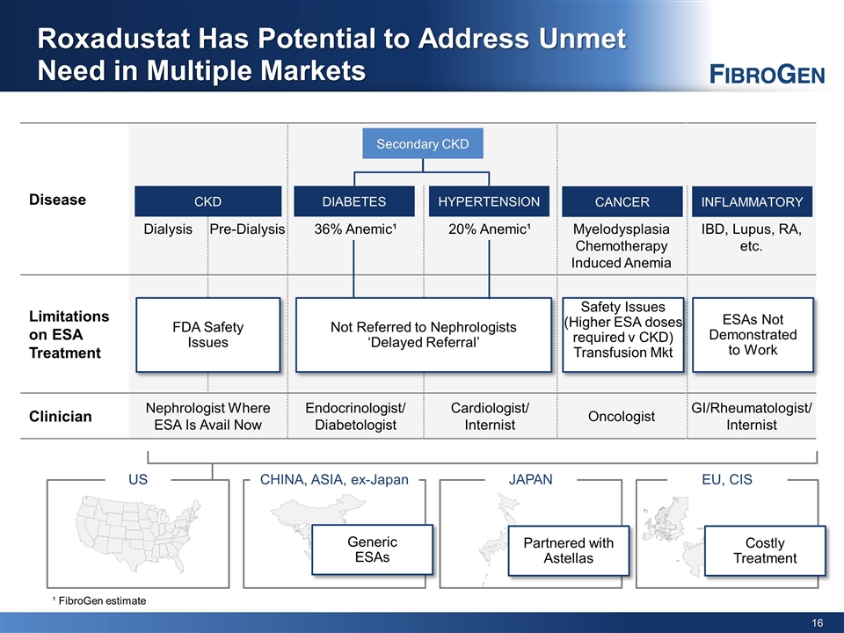Click the 'HYPERTENSION' header box
Image resolution: width=844 pixels, height=633 pixels.
[x=489, y=202]
